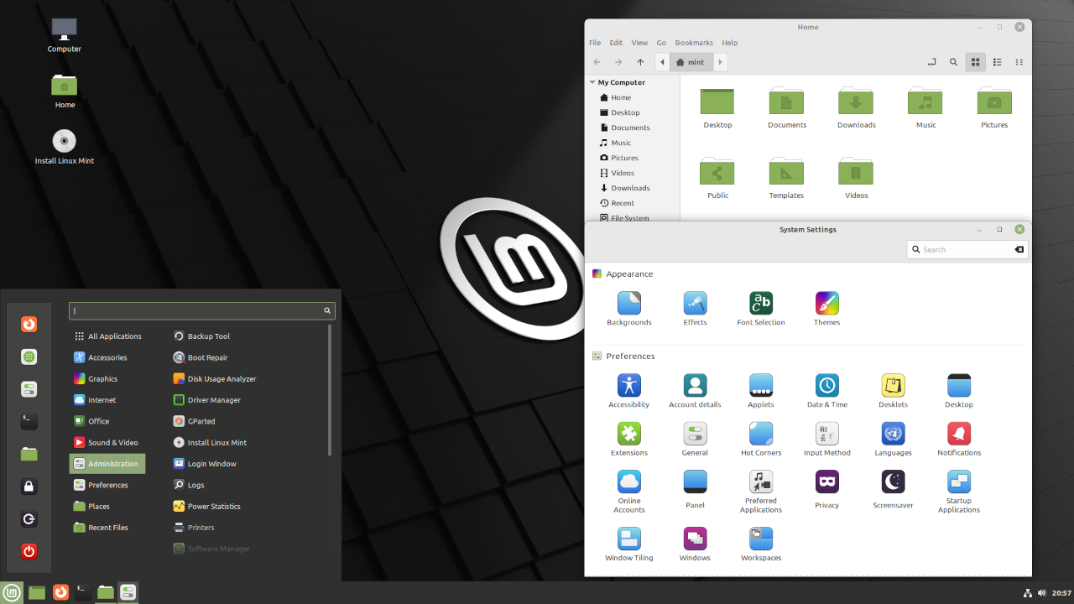Select the Templates folder in the Home window

pyautogui.click(x=786, y=178)
